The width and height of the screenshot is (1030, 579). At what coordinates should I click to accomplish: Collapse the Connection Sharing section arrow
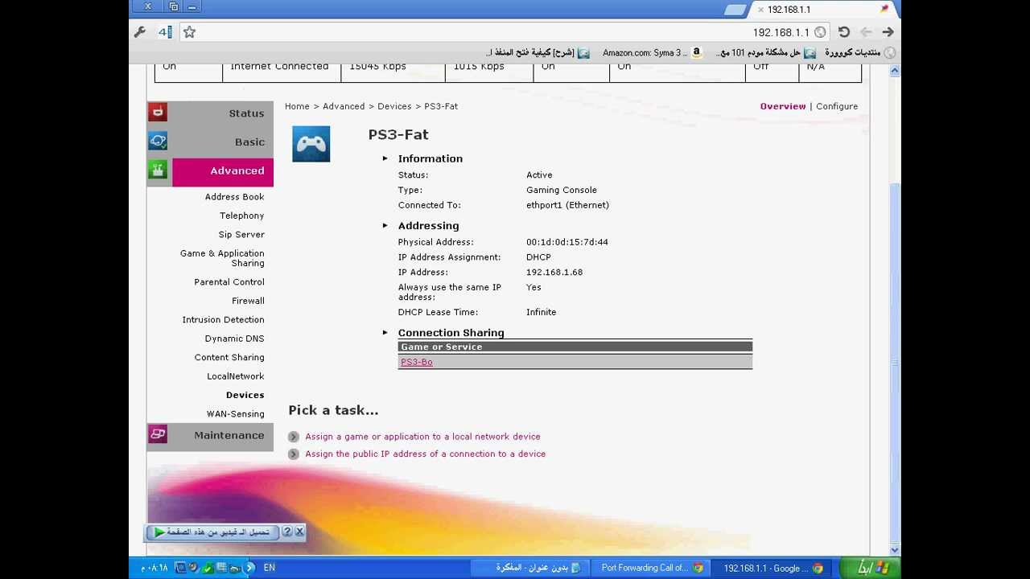click(385, 333)
